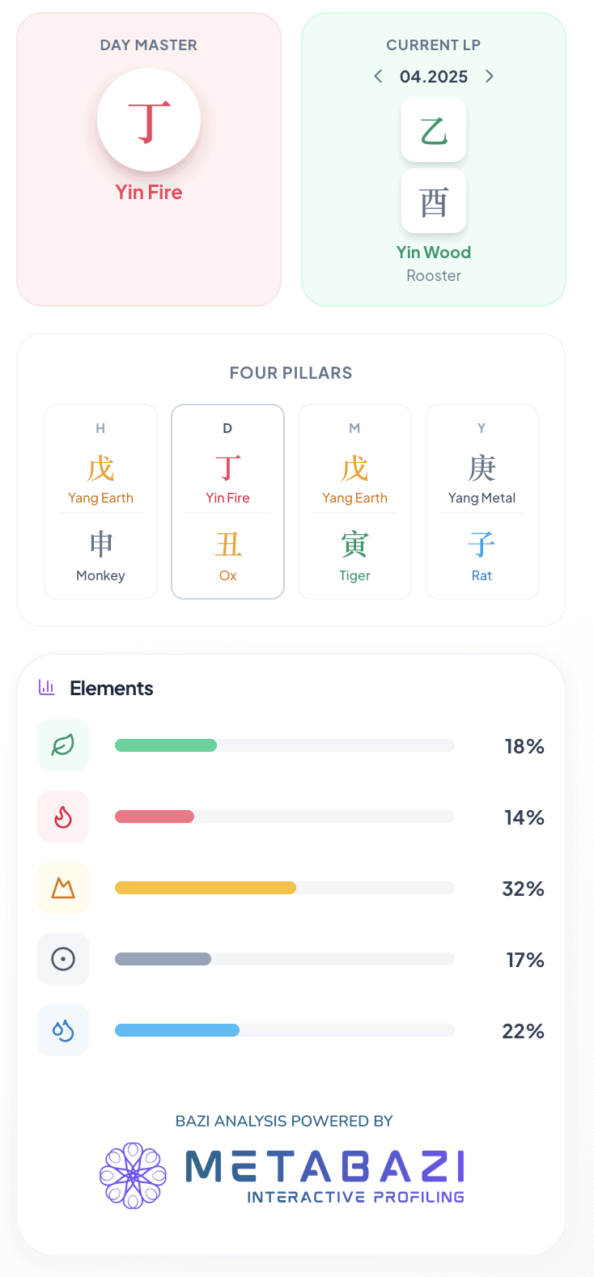Click the Day Master Yin Fire symbol
Image resolution: width=594 pixels, height=1277 pixels.
pyautogui.click(x=149, y=120)
